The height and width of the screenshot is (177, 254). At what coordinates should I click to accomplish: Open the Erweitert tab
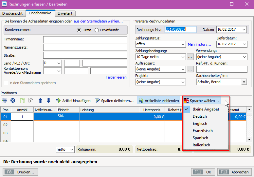pos(65,13)
